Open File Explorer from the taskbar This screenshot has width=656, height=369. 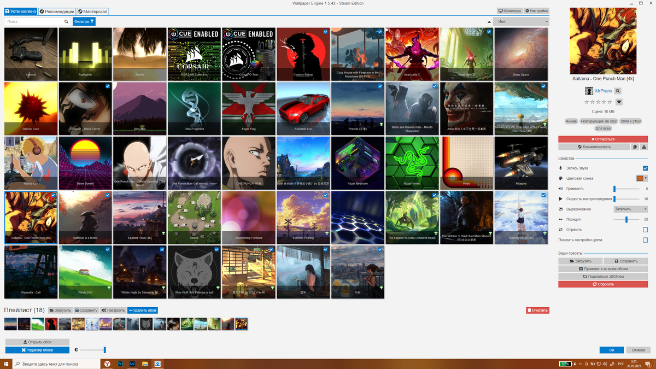145,364
